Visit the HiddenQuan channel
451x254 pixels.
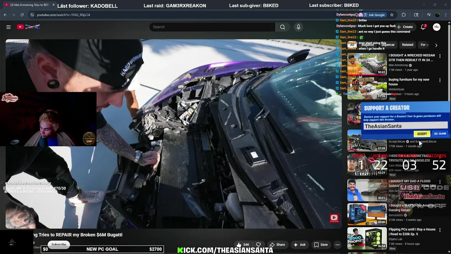point(396,89)
